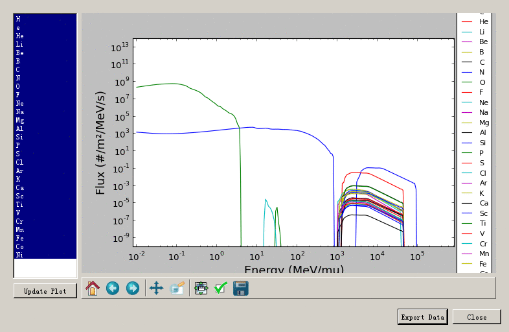
Task: Select C in the species list
Action: 45,69
